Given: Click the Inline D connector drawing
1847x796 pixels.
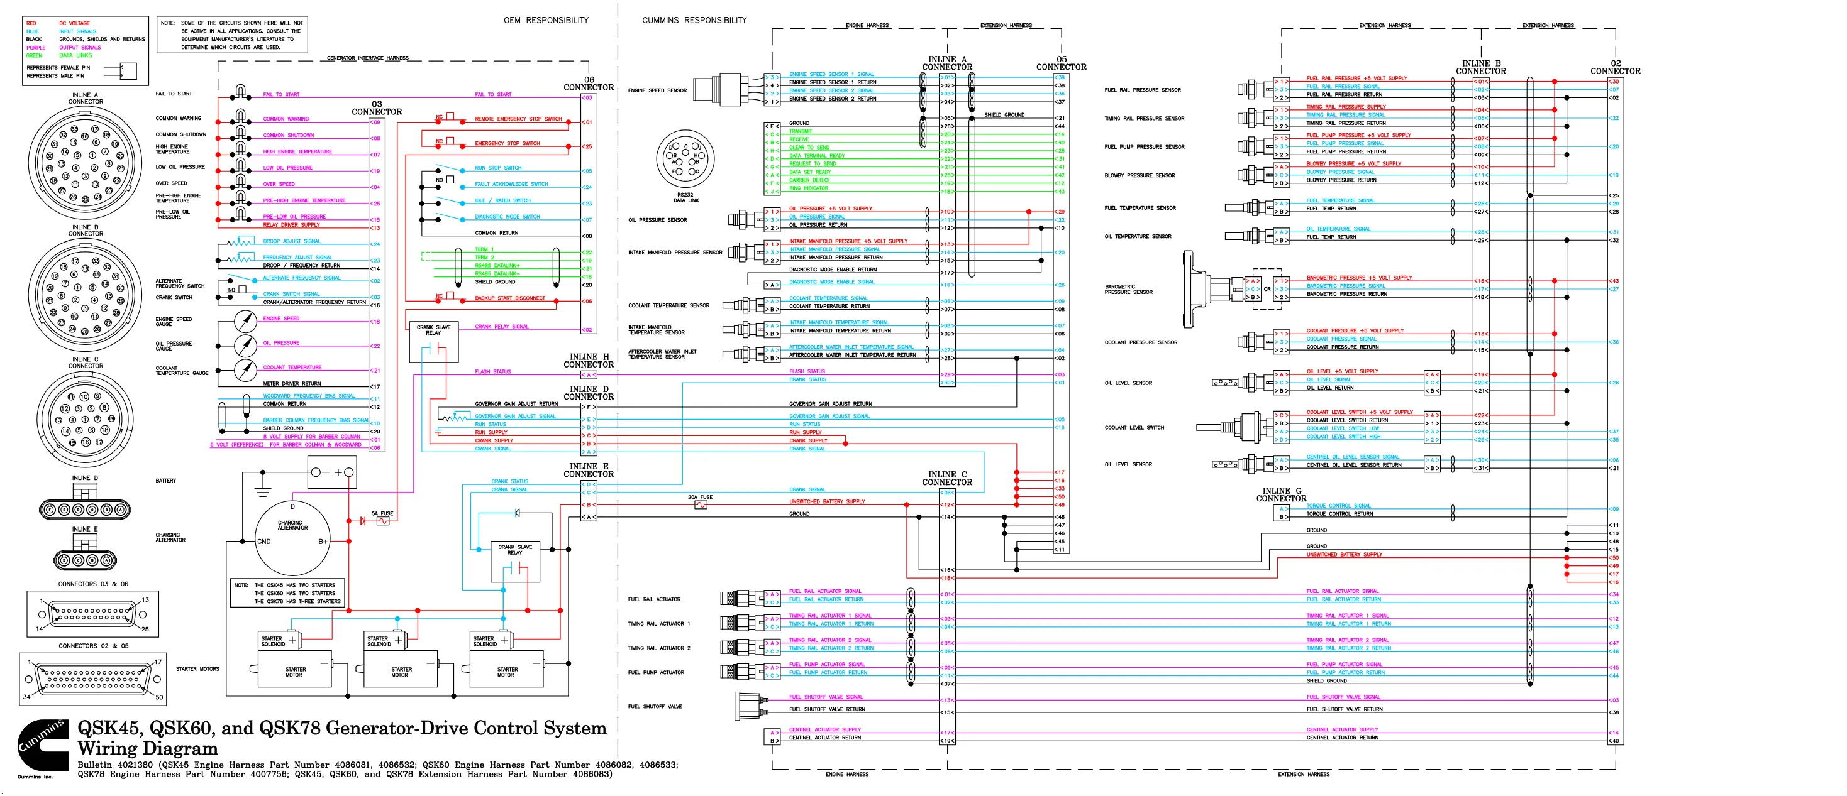Looking at the screenshot, I should [x=85, y=502].
